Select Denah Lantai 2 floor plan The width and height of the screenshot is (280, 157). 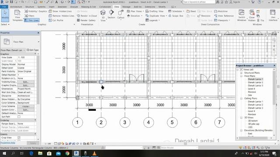tap(255, 82)
